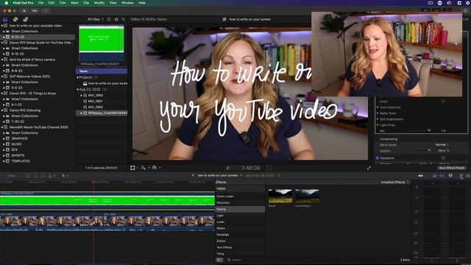Collapse the Projects group in browser
This screenshot has width=471, height=265.
tap(77, 77)
